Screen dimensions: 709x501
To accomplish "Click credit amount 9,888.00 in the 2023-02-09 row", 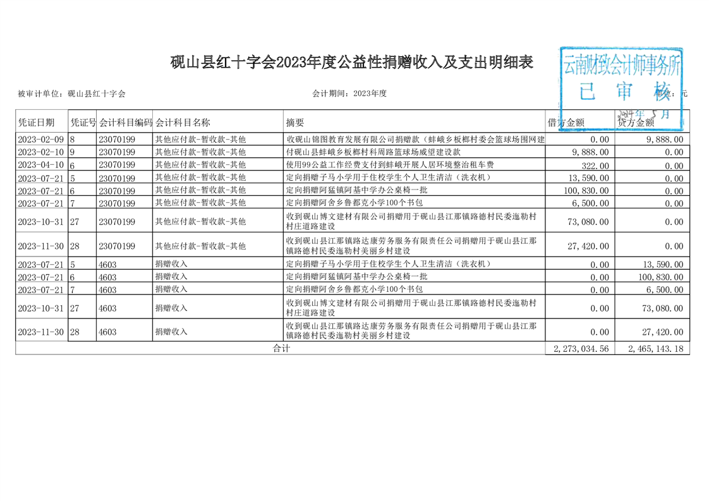I will click(x=665, y=140).
